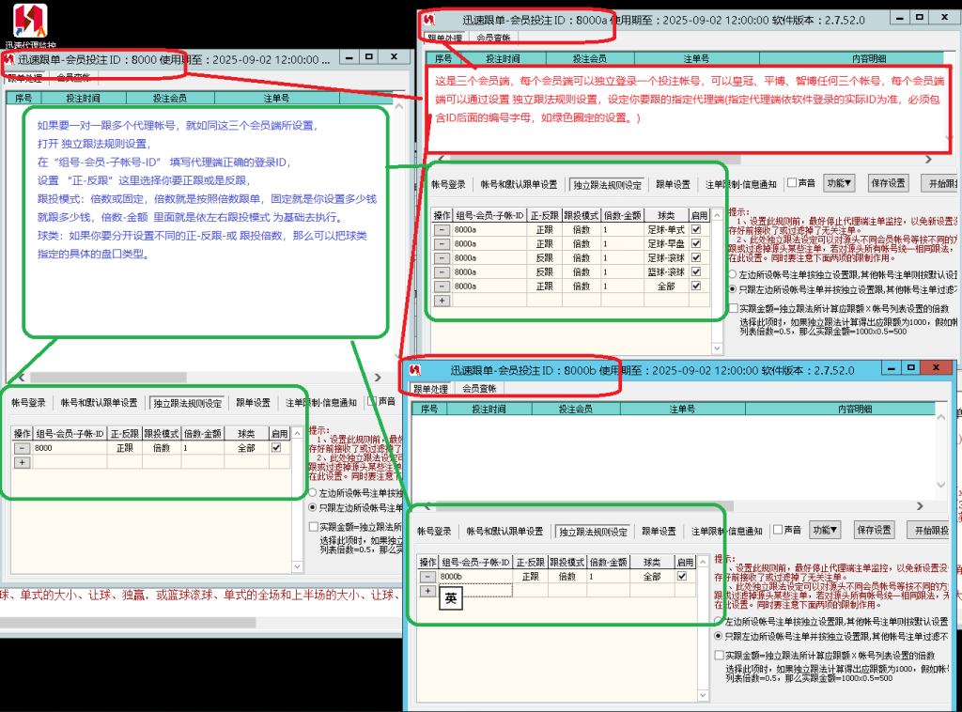Click the app logo in the 8000a window title bar
The height and width of the screenshot is (712, 962).
pos(430,20)
